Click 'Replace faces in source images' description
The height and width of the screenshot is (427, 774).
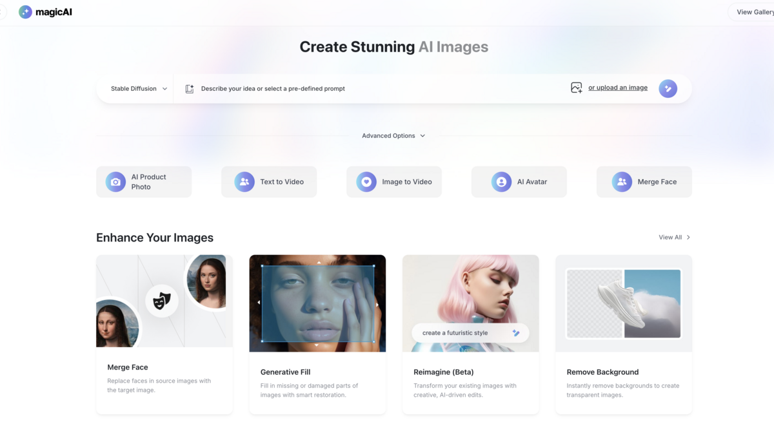[x=159, y=385]
